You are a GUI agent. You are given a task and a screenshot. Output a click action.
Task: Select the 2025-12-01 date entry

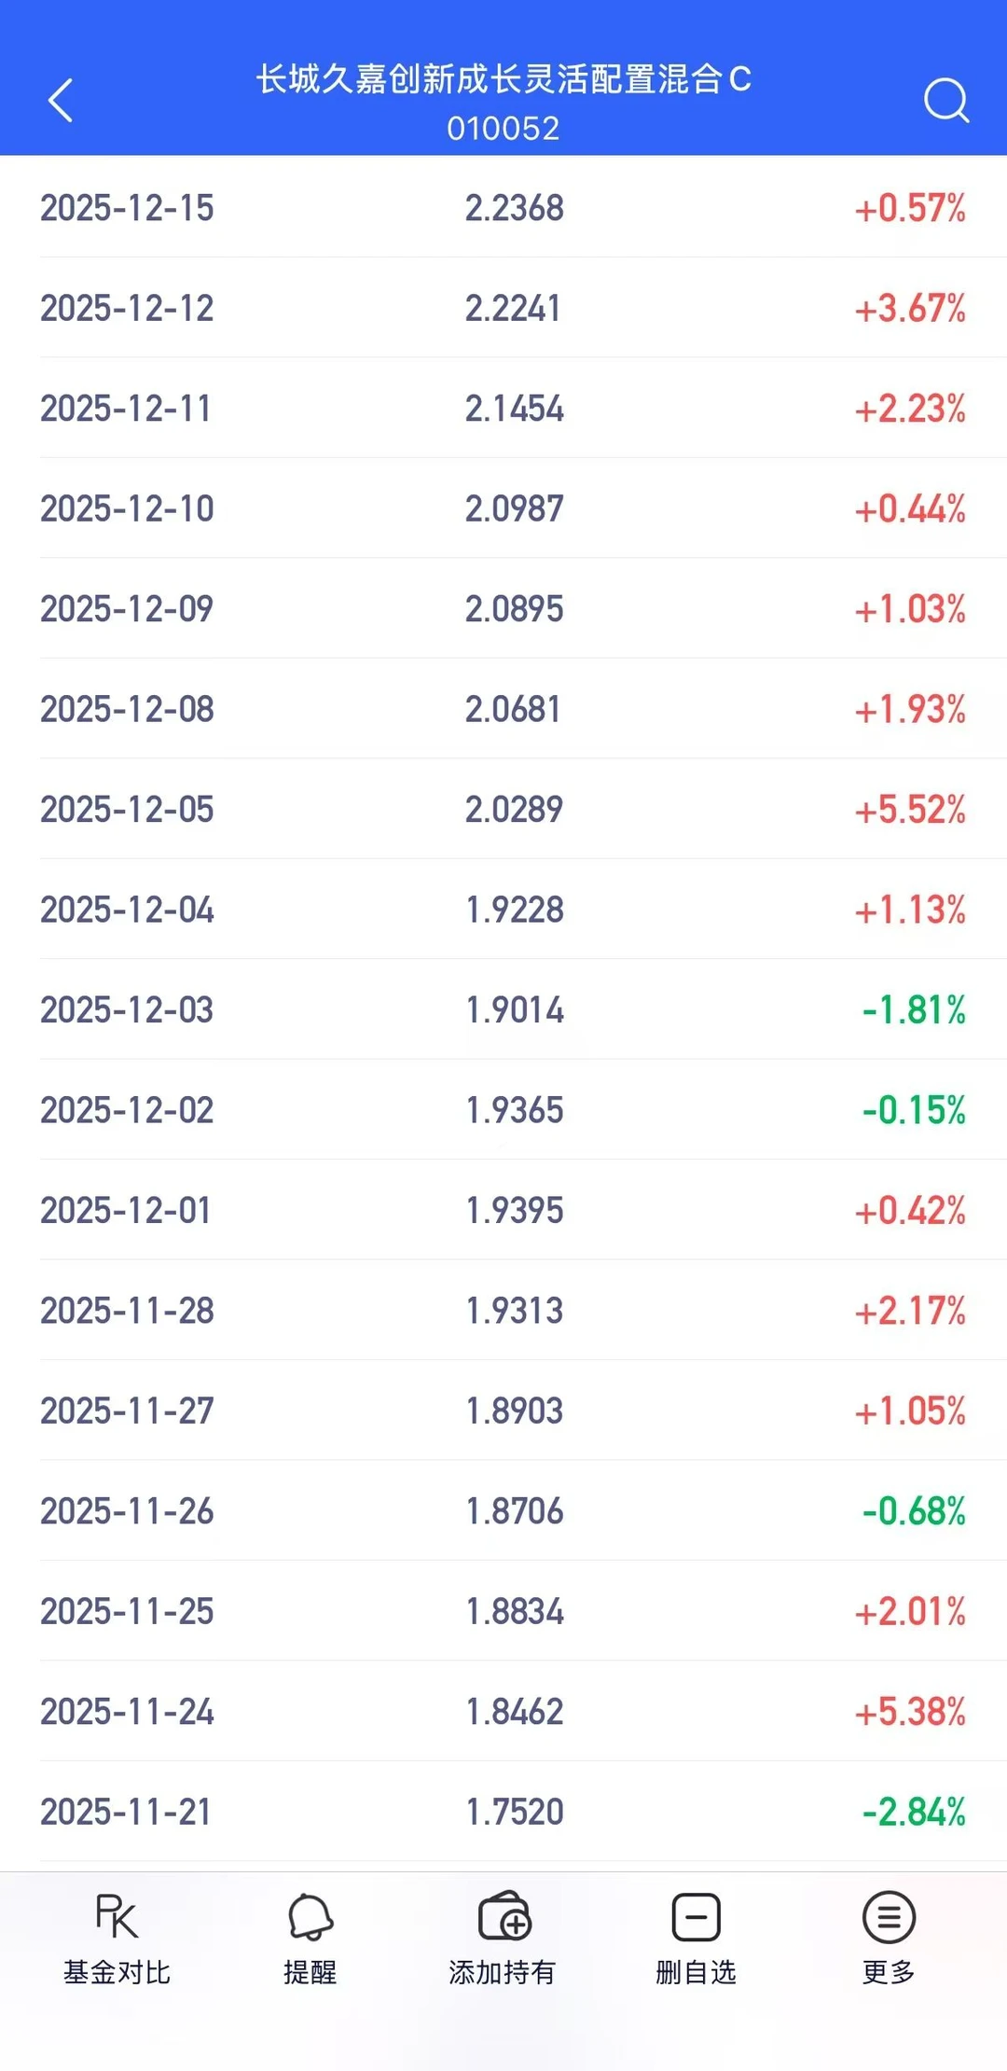coord(126,1211)
